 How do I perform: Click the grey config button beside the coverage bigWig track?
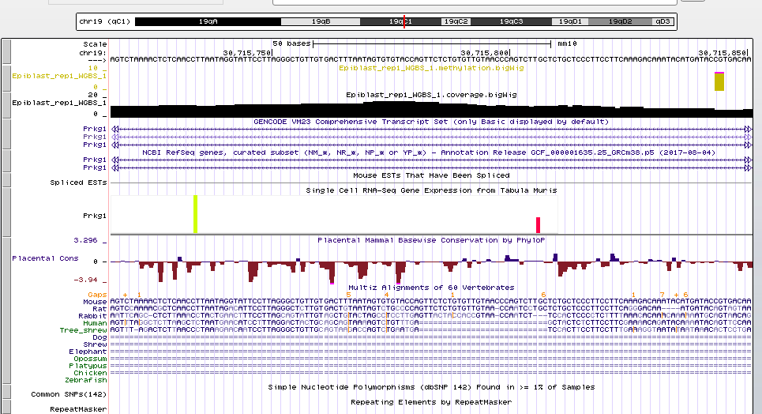click(x=6, y=105)
